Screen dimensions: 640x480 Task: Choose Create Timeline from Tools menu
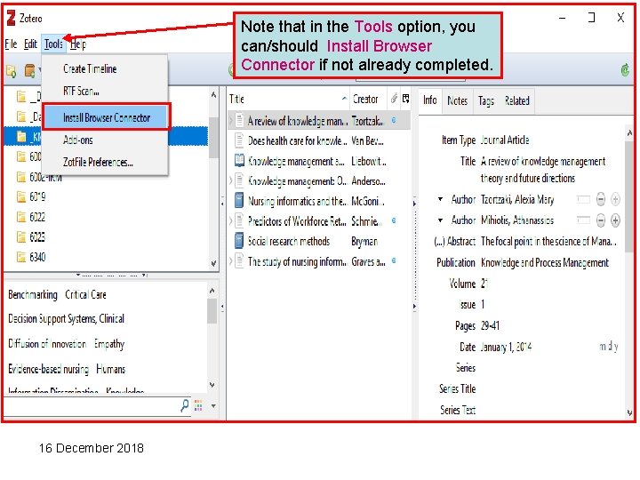click(x=90, y=69)
